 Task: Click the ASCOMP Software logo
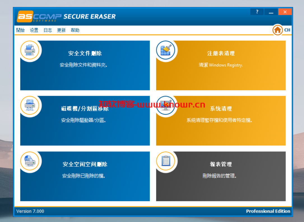tap(39, 17)
